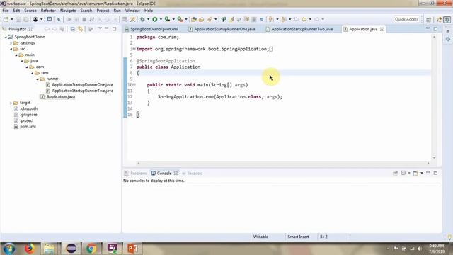The width and height of the screenshot is (453, 255).
Task: Switch to ApplicationStartupRunnerOne.java editor tab
Action: [222, 29]
